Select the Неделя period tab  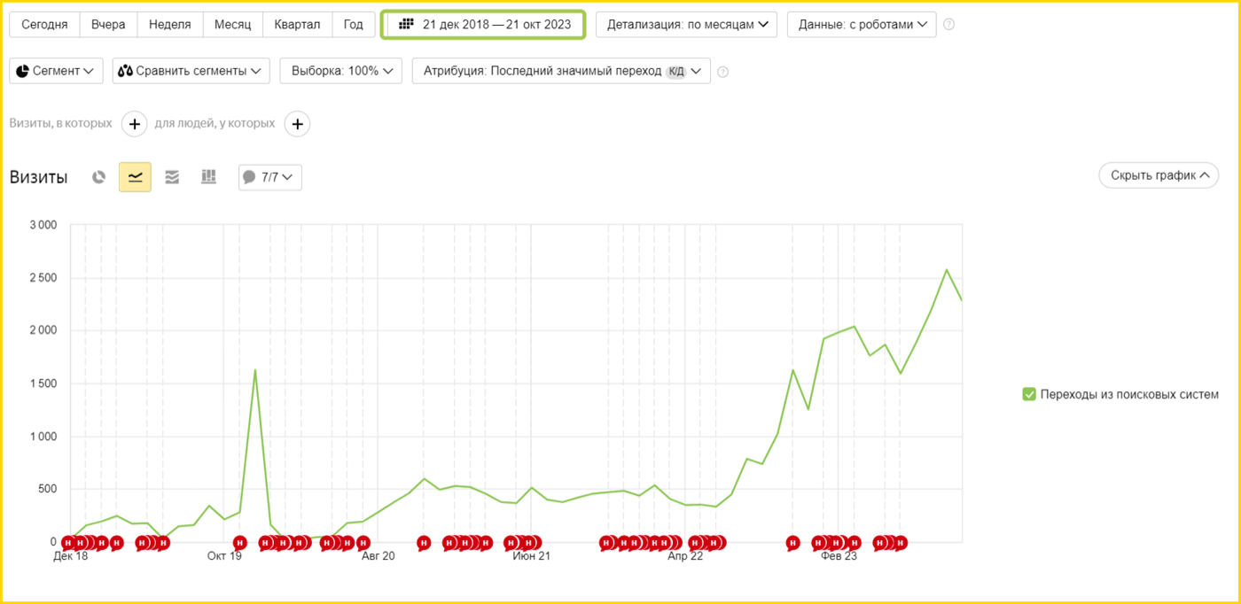pyautogui.click(x=170, y=25)
